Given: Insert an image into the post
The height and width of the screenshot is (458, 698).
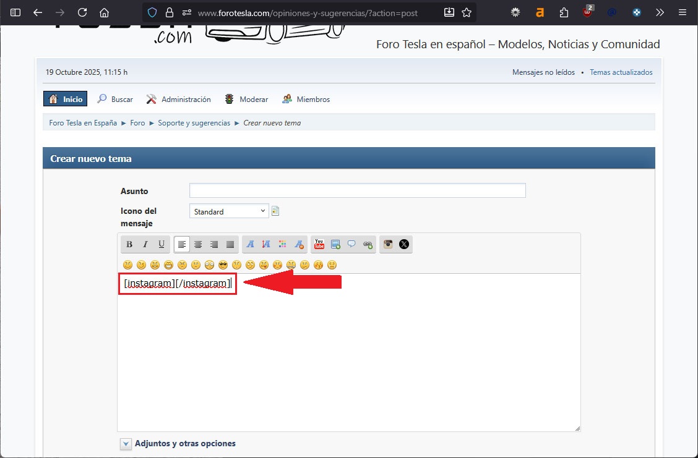Looking at the screenshot, I should [x=335, y=244].
